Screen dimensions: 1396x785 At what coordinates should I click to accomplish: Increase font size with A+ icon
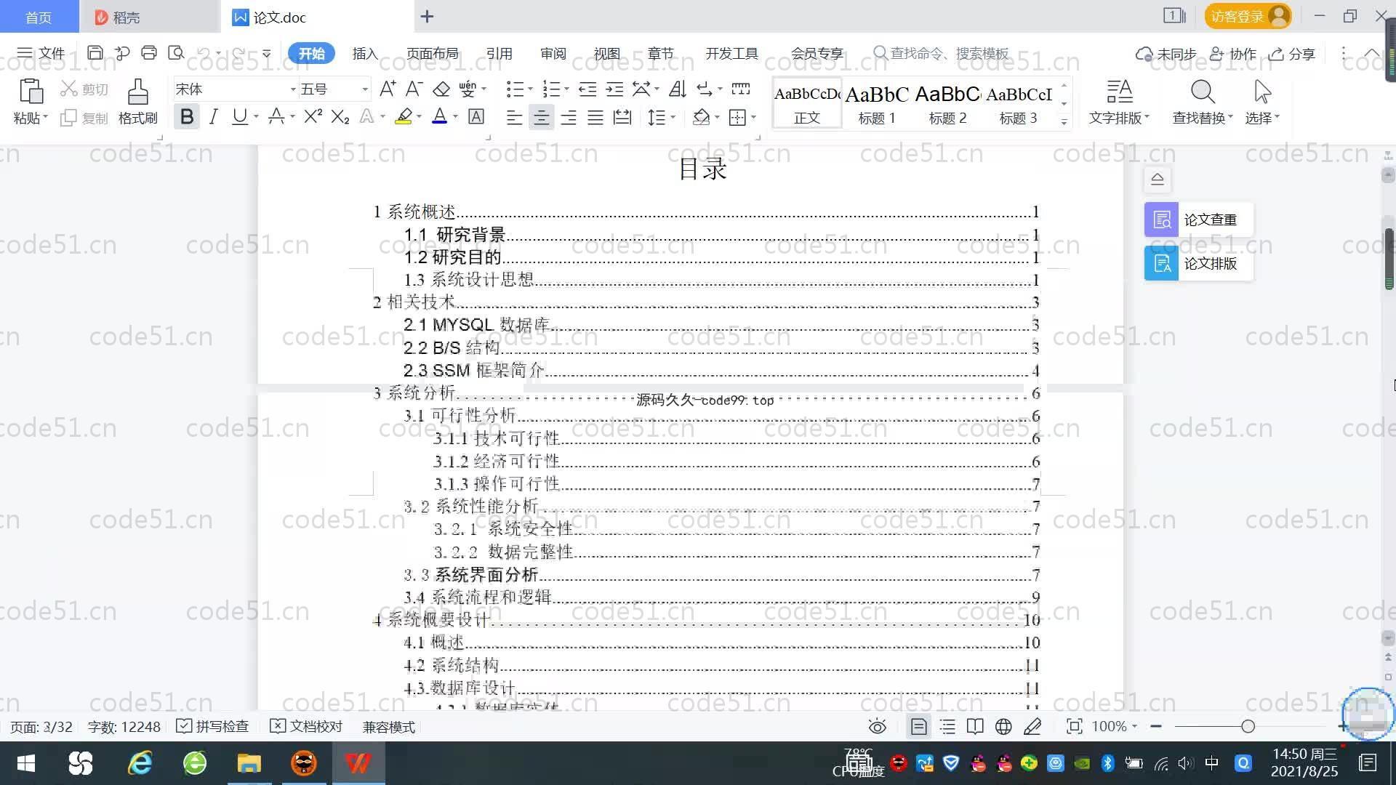coord(388,89)
